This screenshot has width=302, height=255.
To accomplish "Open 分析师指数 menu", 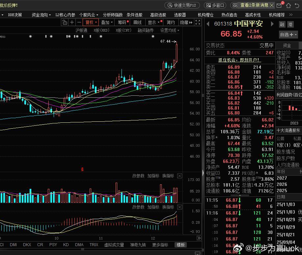I will (x=113, y=15).
